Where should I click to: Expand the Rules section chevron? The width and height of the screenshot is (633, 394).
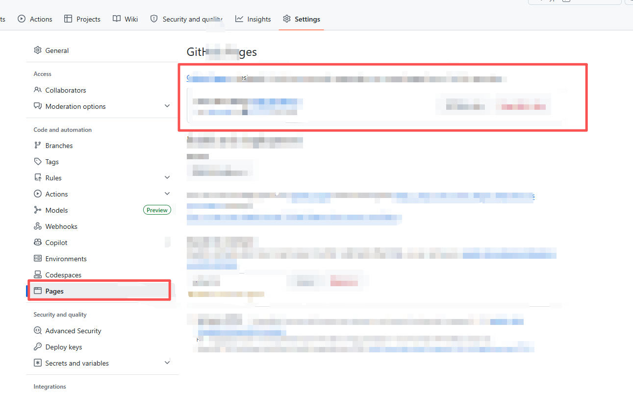coord(167,178)
